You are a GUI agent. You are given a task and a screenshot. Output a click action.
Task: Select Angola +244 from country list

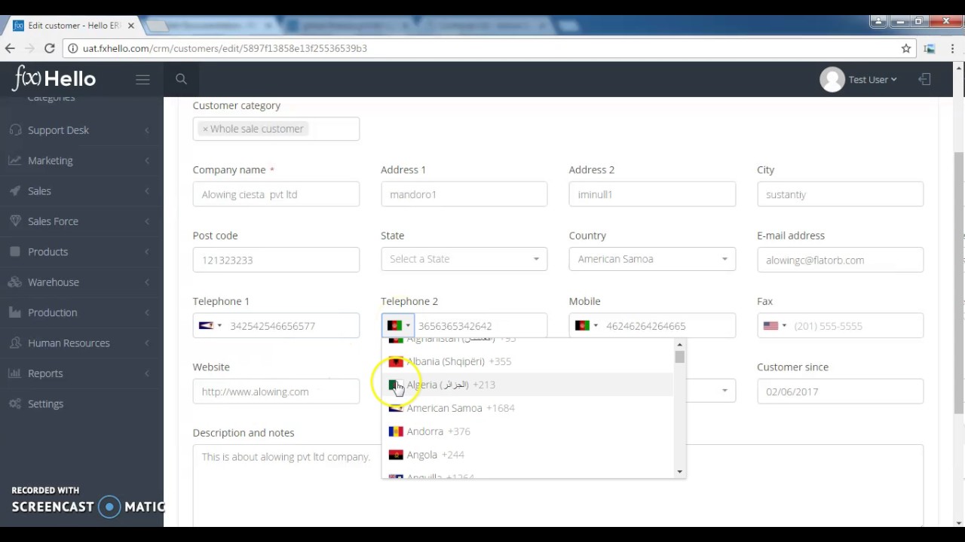(528, 455)
